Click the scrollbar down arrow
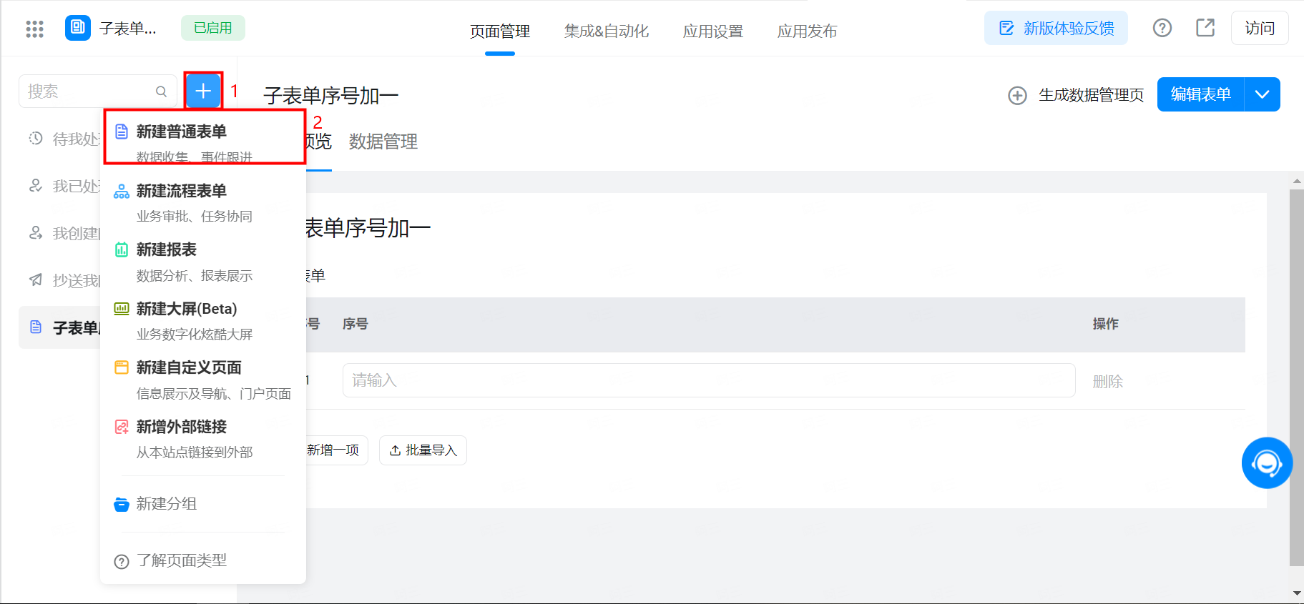This screenshot has height=604, width=1304. pos(1297,593)
